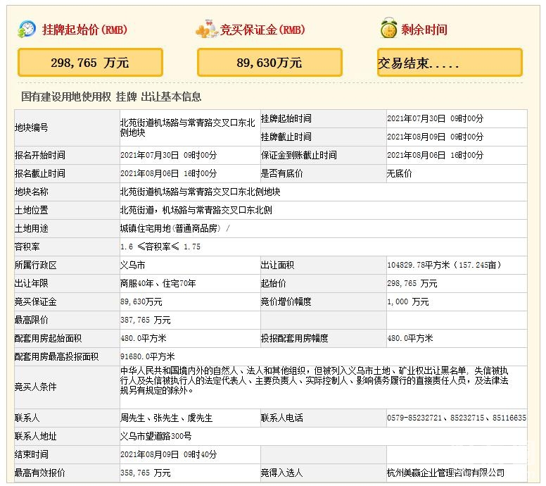Click the 竞买保证金(RMB) heading text
546x486 pixels.
click(x=262, y=30)
